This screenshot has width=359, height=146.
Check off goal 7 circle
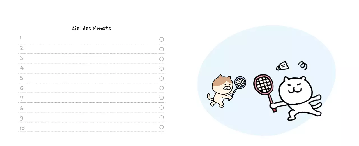pyautogui.click(x=162, y=98)
